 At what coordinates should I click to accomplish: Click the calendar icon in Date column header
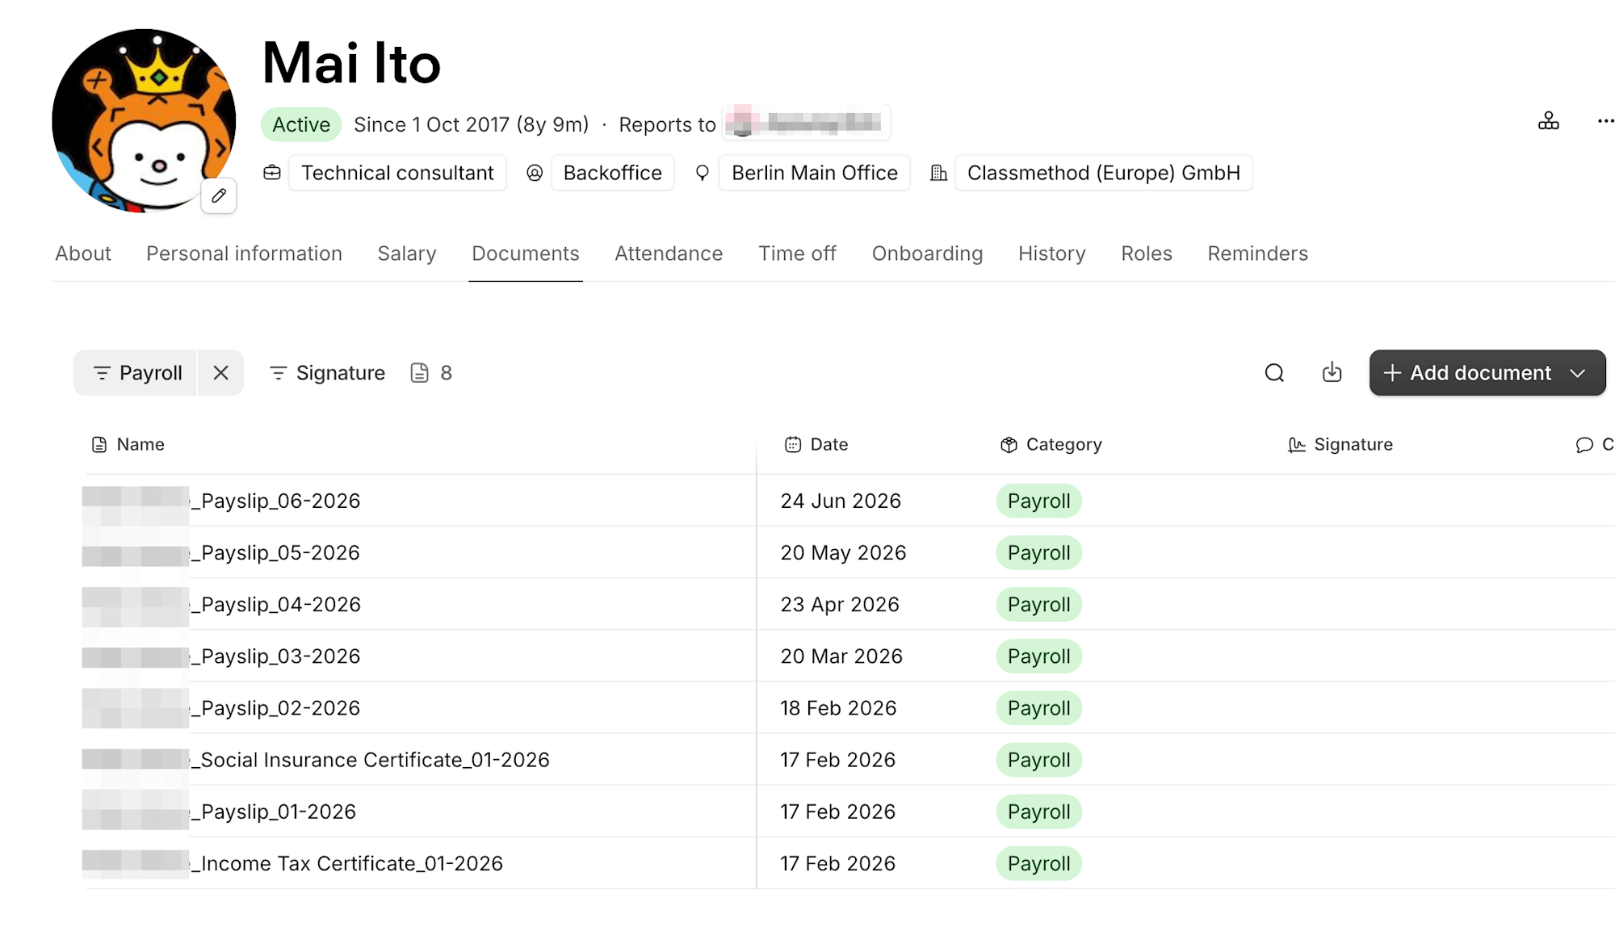pyautogui.click(x=793, y=445)
